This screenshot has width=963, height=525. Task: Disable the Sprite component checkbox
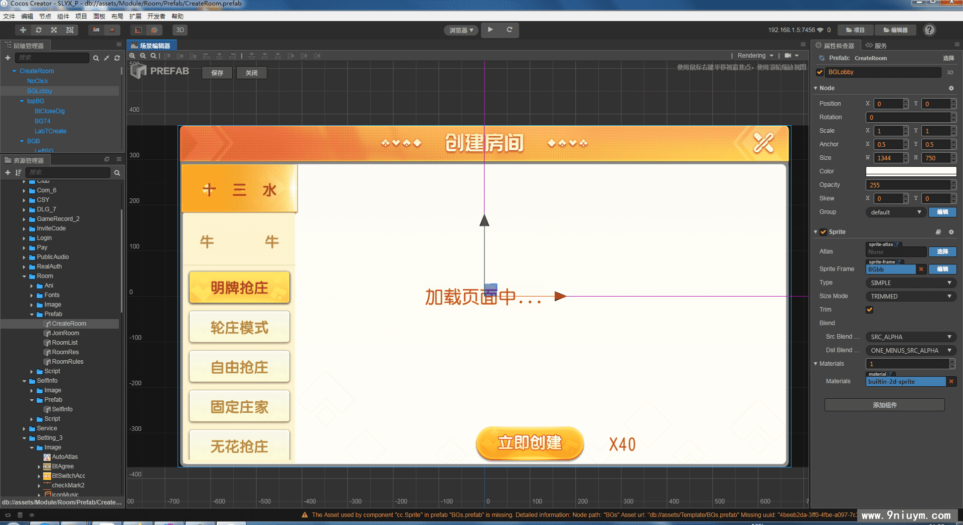[823, 232]
